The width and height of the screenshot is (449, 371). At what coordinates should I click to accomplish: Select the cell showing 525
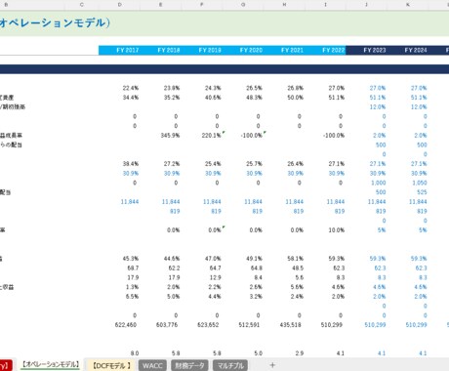coord(422,192)
